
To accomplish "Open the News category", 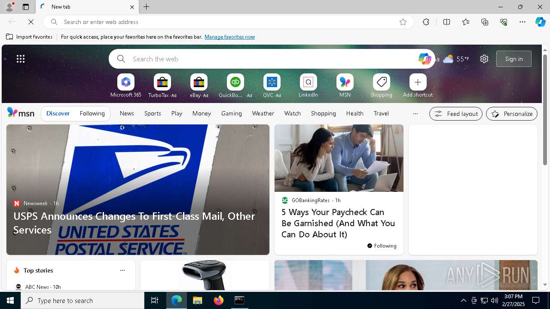I will tap(127, 113).
